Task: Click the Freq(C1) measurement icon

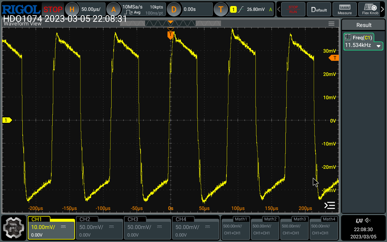Action: coord(348,38)
